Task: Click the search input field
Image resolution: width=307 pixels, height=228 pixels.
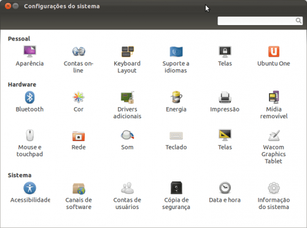Action: tap(260, 21)
